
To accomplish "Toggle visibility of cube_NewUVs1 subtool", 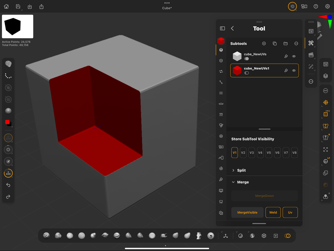I will [294, 71].
